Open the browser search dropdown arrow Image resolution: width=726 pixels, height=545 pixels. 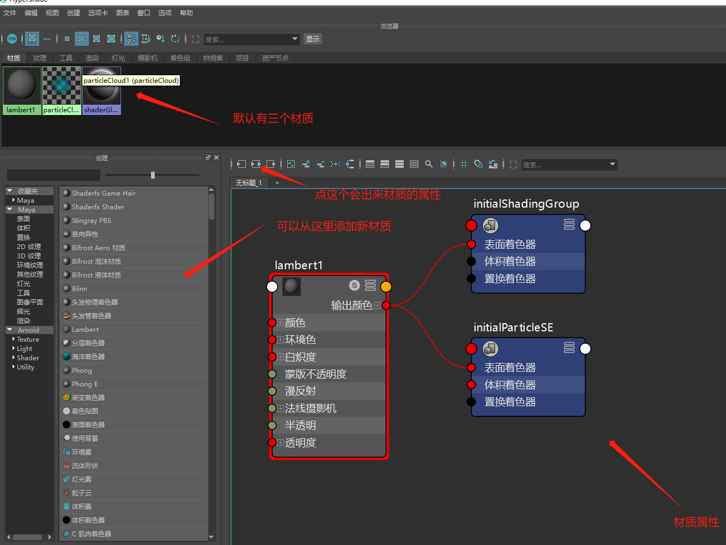(x=295, y=39)
